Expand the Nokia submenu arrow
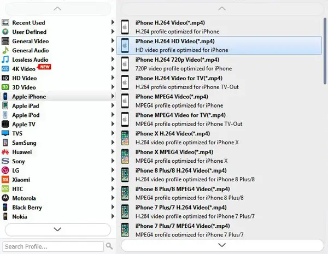The image size is (328, 254). [x=113, y=216]
